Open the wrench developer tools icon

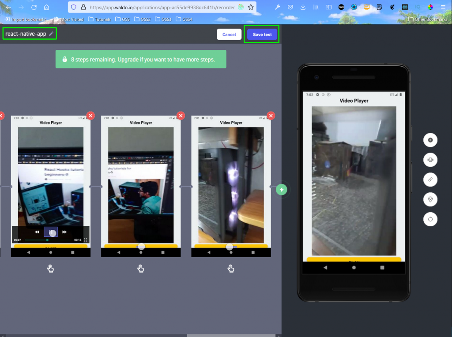tap(278, 7)
